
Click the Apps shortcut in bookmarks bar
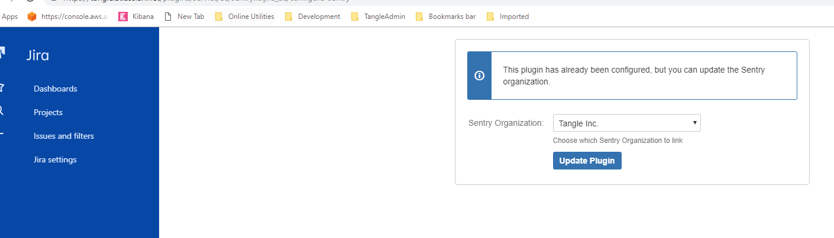pos(9,17)
